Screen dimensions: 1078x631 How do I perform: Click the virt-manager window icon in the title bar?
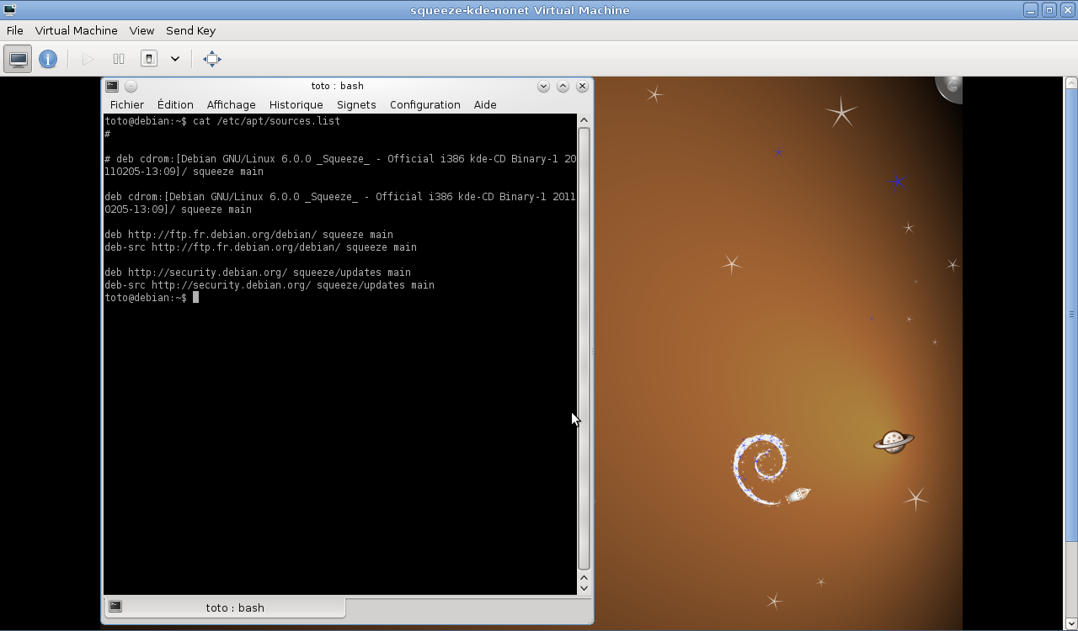click(8, 10)
